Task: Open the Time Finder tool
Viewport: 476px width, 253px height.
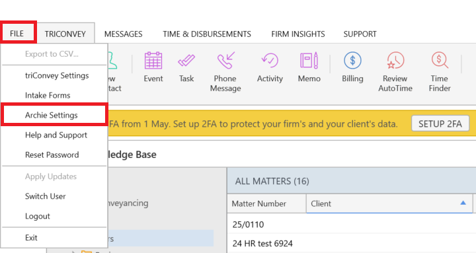Action: click(440, 72)
